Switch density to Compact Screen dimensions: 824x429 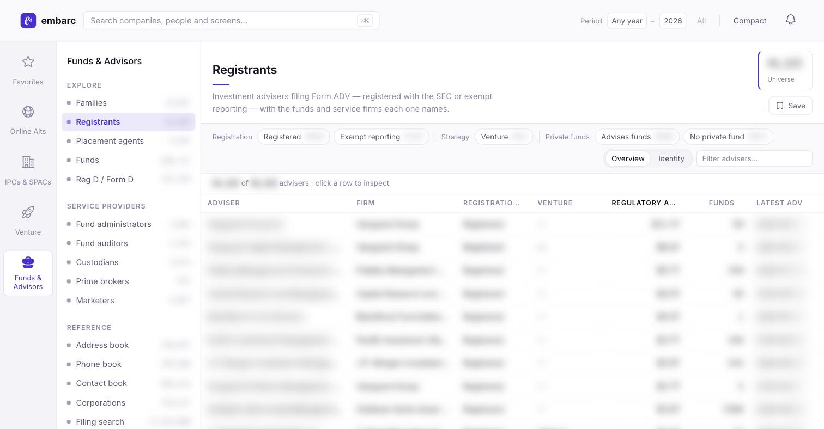click(x=750, y=21)
